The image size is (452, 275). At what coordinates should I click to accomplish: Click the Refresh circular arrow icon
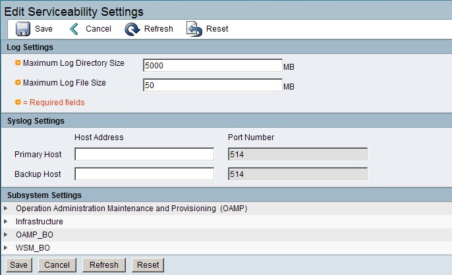pos(132,29)
